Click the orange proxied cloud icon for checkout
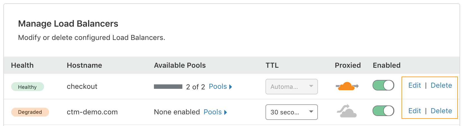Viewport: 464px width, 126px height. 347,86
